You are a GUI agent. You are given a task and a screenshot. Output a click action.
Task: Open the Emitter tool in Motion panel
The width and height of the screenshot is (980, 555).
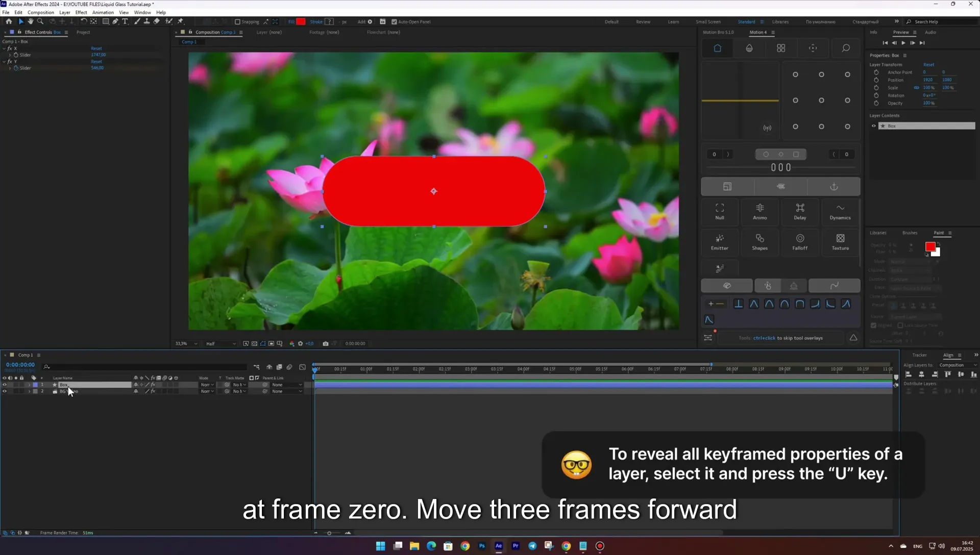tap(720, 242)
